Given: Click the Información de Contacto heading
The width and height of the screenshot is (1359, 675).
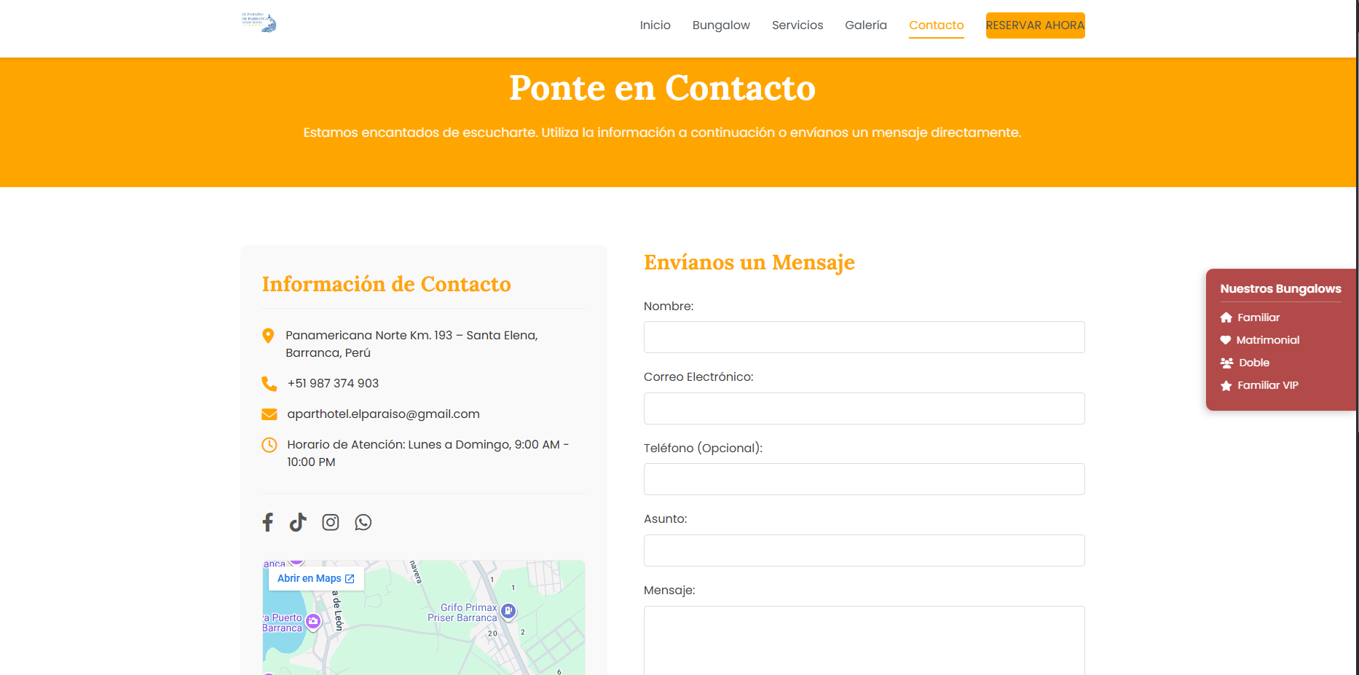Looking at the screenshot, I should [387, 284].
